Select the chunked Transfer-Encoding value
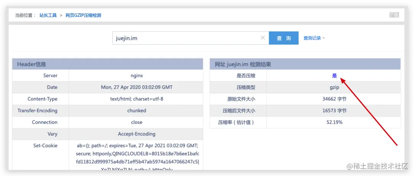The width and height of the screenshot is (414, 176). tap(136, 111)
